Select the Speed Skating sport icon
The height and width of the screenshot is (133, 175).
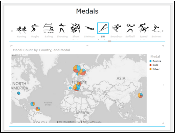[143, 28]
